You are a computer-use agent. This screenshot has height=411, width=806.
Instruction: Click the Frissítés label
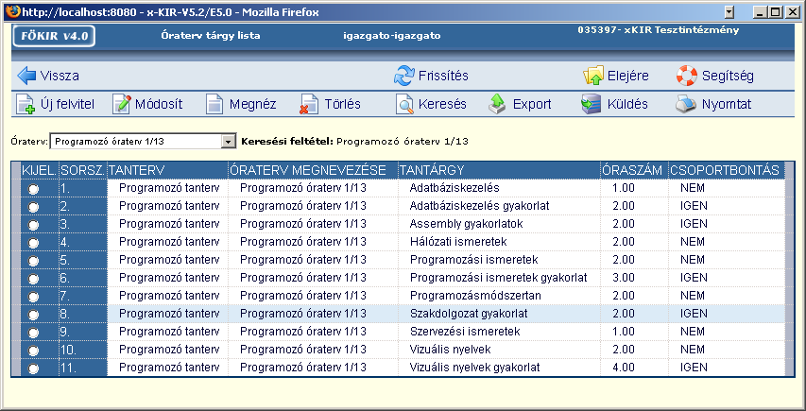(443, 76)
